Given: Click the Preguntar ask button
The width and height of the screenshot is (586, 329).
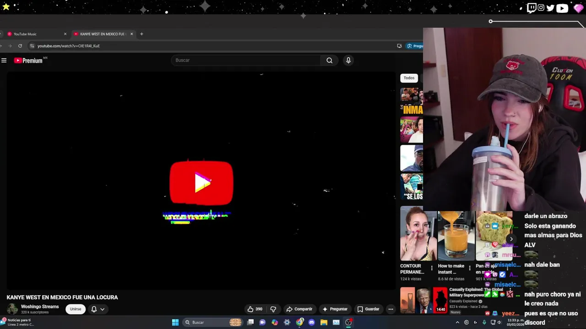Looking at the screenshot, I should [335, 309].
